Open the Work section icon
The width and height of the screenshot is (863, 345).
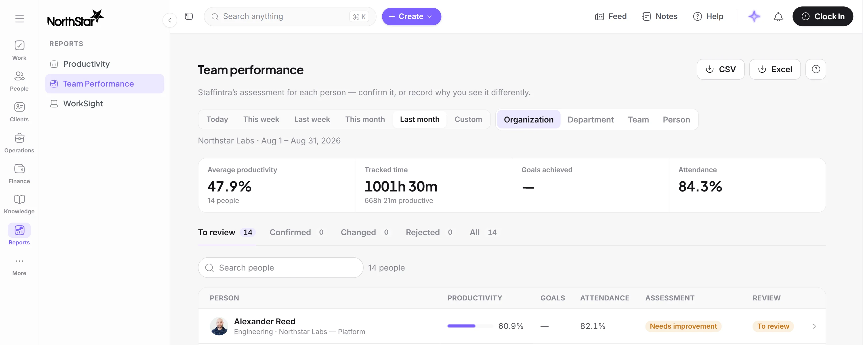[20, 45]
